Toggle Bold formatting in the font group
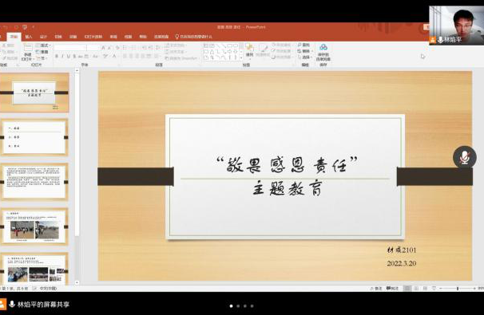Viewport: 484px width, 315px height. 57,57
